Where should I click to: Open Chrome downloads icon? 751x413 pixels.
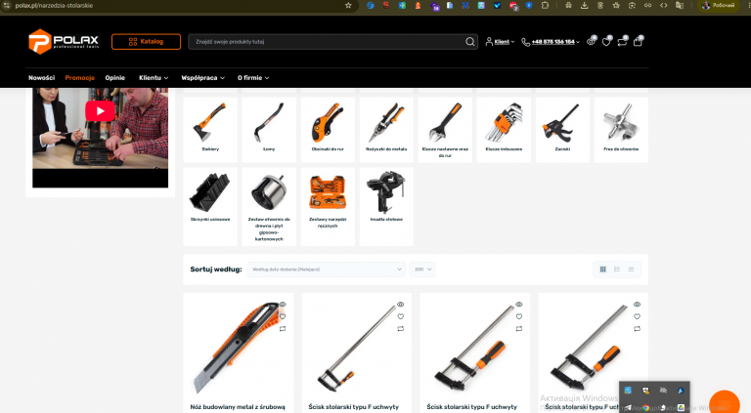click(x=585, y=5)
